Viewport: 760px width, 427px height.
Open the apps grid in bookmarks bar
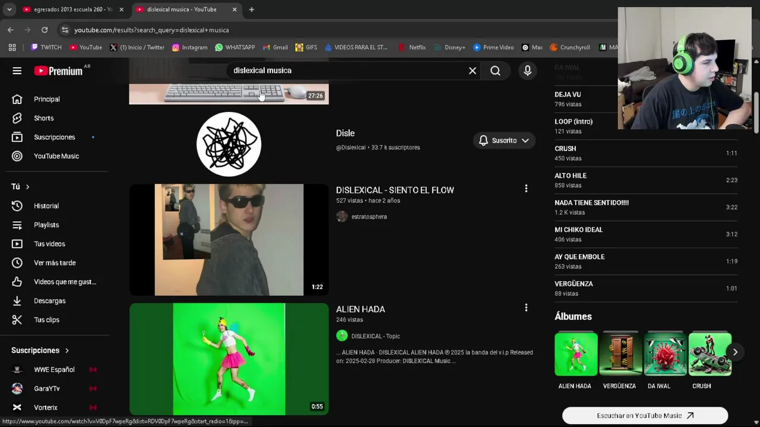coord(12,47)
